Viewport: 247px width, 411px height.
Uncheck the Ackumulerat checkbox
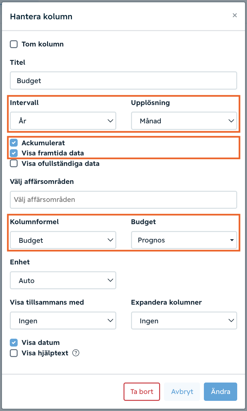click(x=14, y=143)
